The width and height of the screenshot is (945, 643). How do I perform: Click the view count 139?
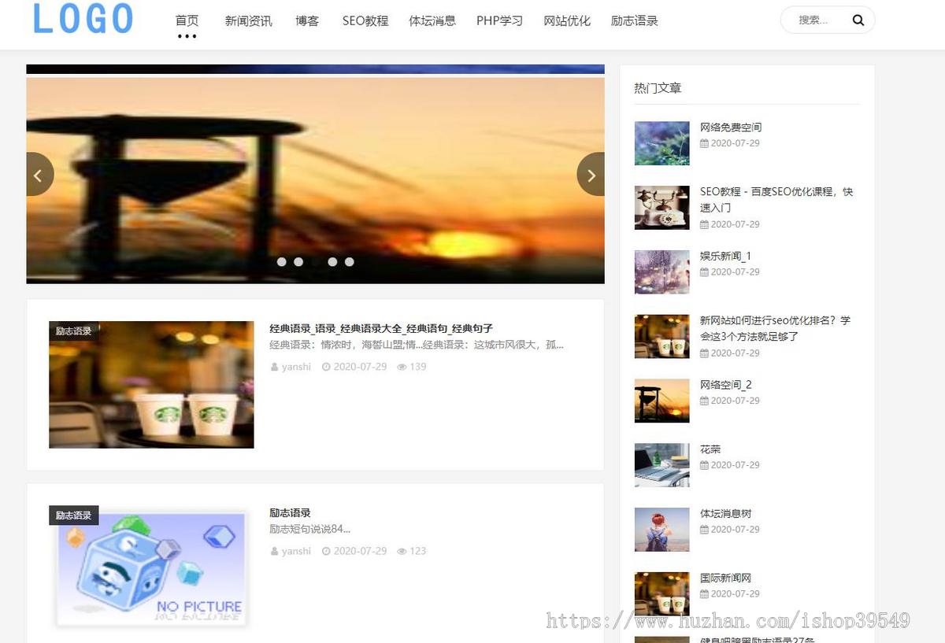click(417, 367)
